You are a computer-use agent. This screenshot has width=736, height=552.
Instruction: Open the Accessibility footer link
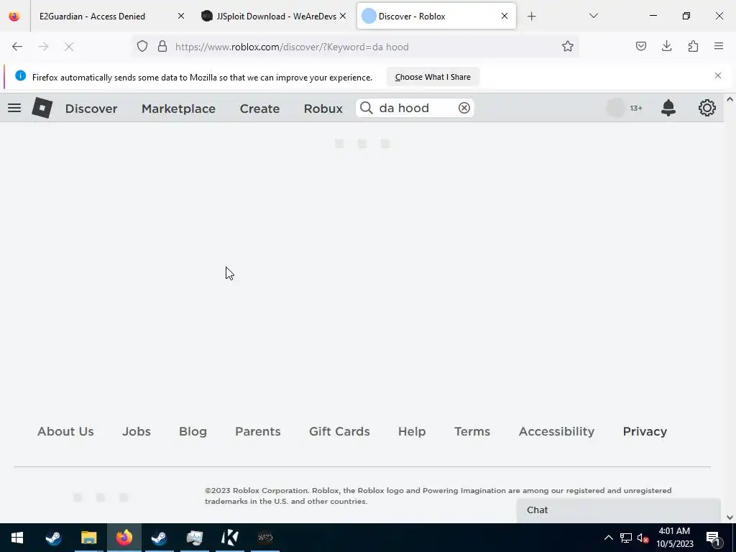point(556,431)
